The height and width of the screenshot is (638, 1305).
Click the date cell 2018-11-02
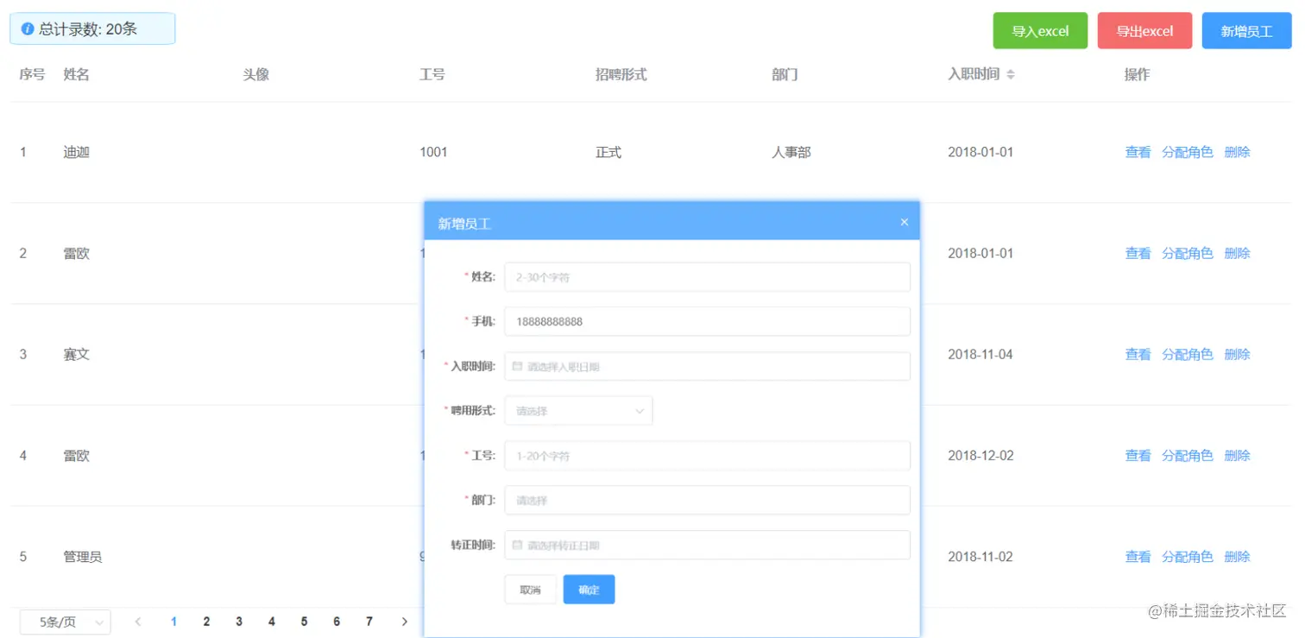pos(980,557)
